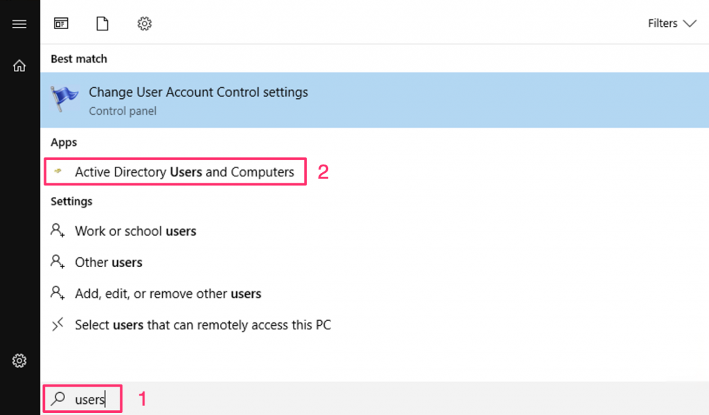709x415 pixels.
Task: Click the person icon beside Other users
Action: pos(58,262)
